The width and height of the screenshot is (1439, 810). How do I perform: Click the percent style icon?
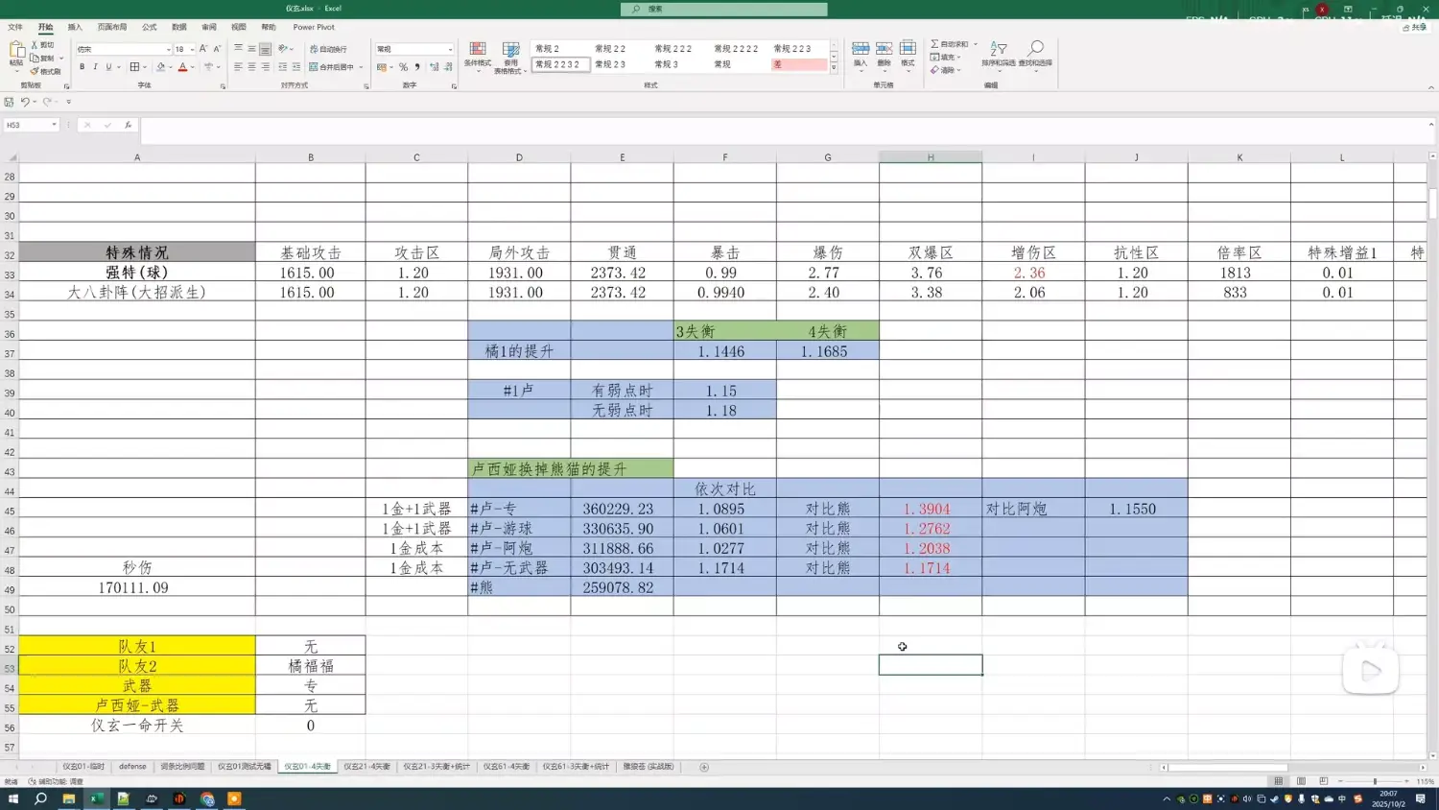point(403,67)
